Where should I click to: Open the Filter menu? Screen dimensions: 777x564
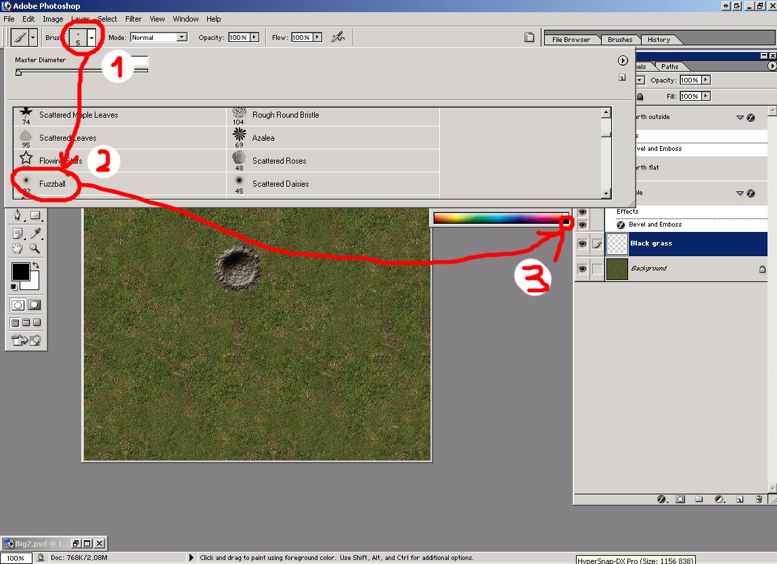click(133, 19)
